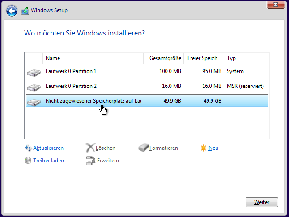Image resolution: width=289 pixels, height=217 pixels.
Task: Select Laufwerk 0 Partition 2
Action: pos(147,86)
